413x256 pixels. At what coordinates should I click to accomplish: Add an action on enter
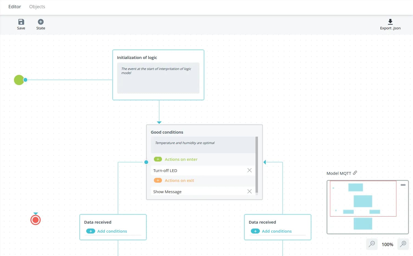158,159
